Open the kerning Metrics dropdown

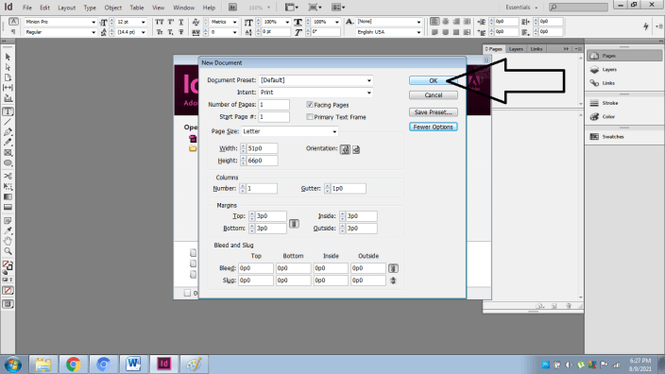click(x=234, y=22)
